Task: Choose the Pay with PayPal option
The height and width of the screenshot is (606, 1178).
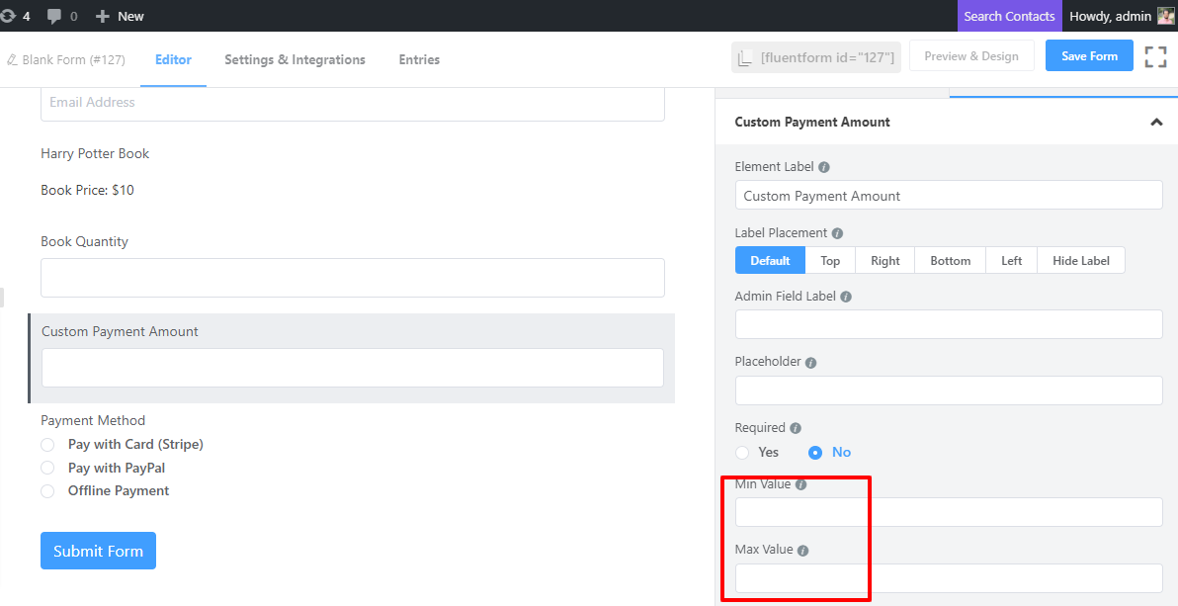Action: coord(47,468)
